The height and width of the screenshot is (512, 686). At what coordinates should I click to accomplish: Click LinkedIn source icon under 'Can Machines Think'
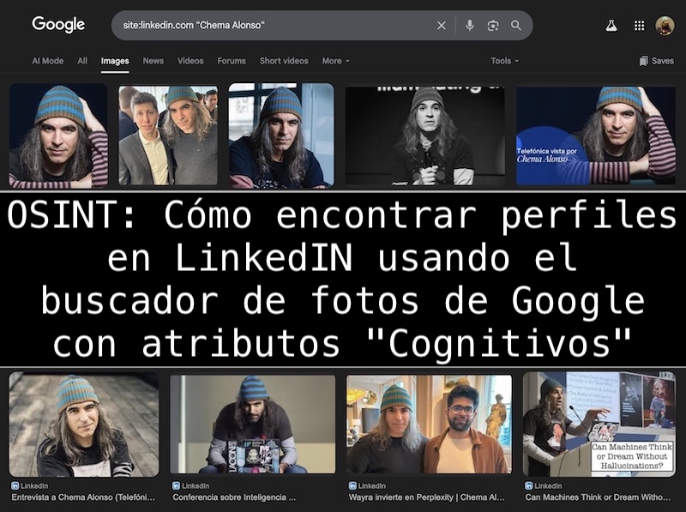tap(528, 485)
